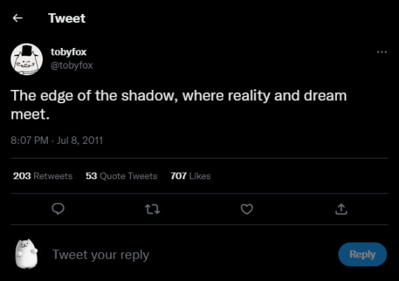Click the Jul 8, 2011 date
Image resolution: width=399 pixels, height=281 pixels.
tap(80, 140)
